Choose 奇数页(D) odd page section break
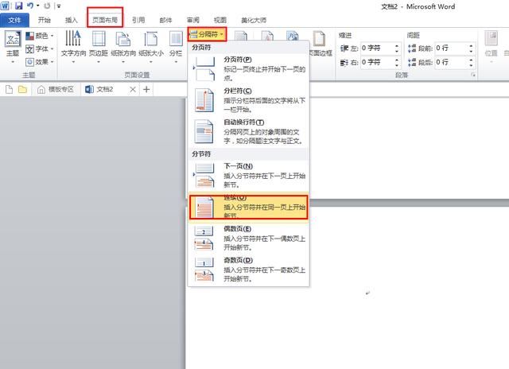The image size is (509, 369). tap(249, 270)
